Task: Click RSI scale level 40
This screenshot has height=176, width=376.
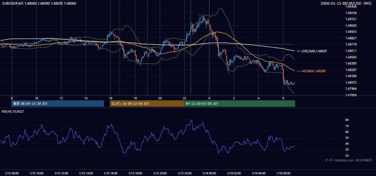Action: click(347, 143)
